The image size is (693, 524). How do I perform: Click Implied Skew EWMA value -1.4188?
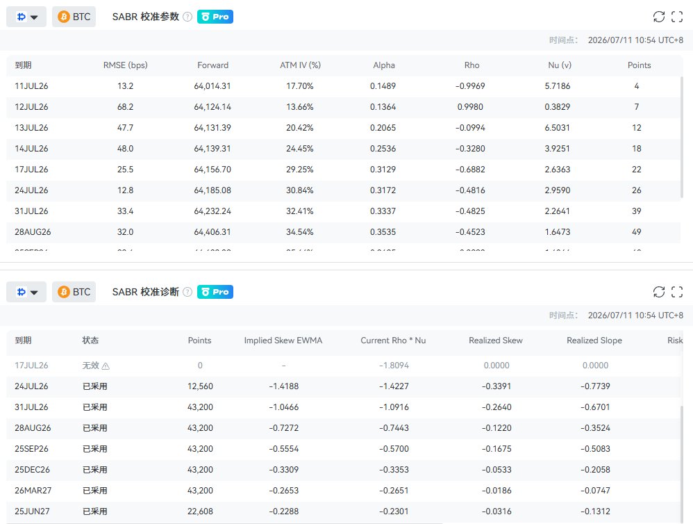(x=284, y=386)
